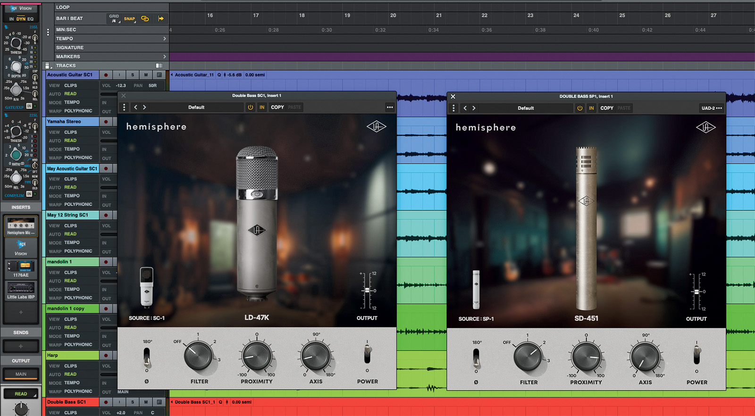Switch API Vision to the IN tab
This screenshot has height=416, width=755.
12,19
